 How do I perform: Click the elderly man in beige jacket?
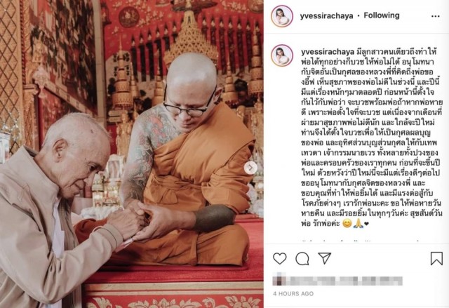(59, 210)
